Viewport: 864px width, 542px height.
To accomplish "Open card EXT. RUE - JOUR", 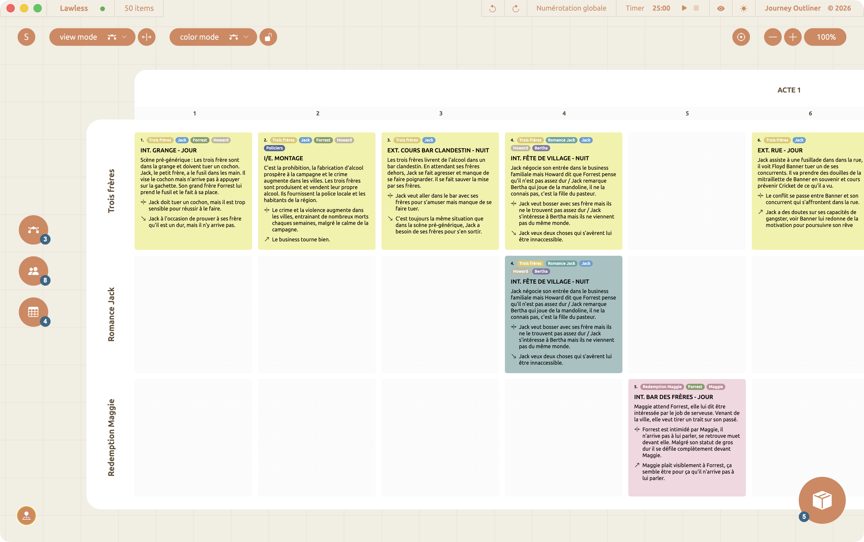I will (808, 191).
